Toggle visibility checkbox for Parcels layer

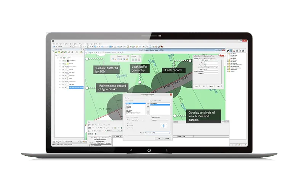pos(63,64)
